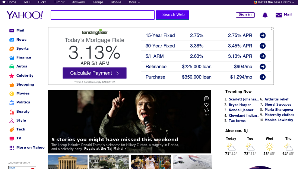Viewport: 298px width, 169px height.
Task: Open trending topic Maternity clothes
Action: coord(279,115)
